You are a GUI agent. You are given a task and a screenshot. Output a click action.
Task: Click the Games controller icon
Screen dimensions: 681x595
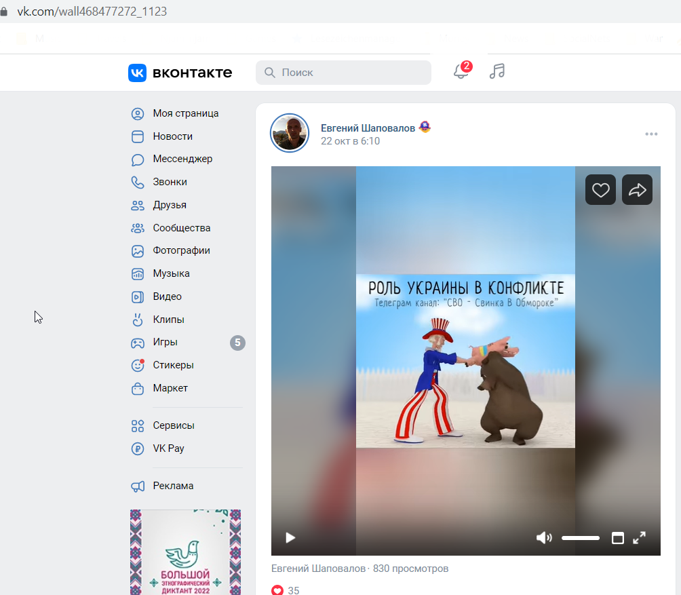coord(138,343)
